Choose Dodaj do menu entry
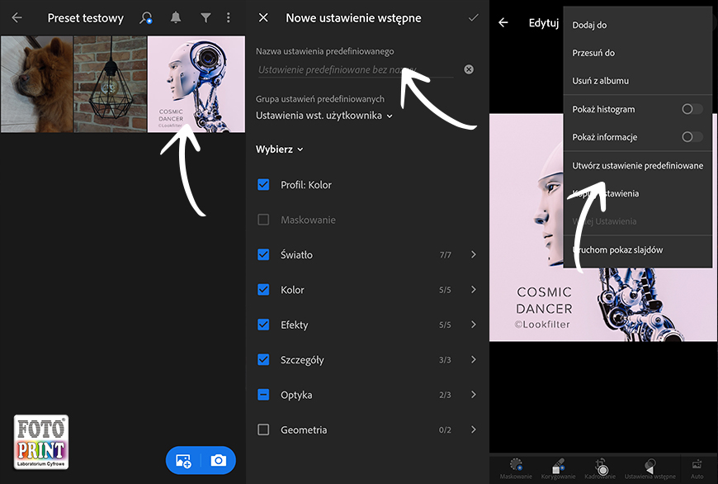Image resolution: width=718 pixels, height=484 pixels. point(637,26)
